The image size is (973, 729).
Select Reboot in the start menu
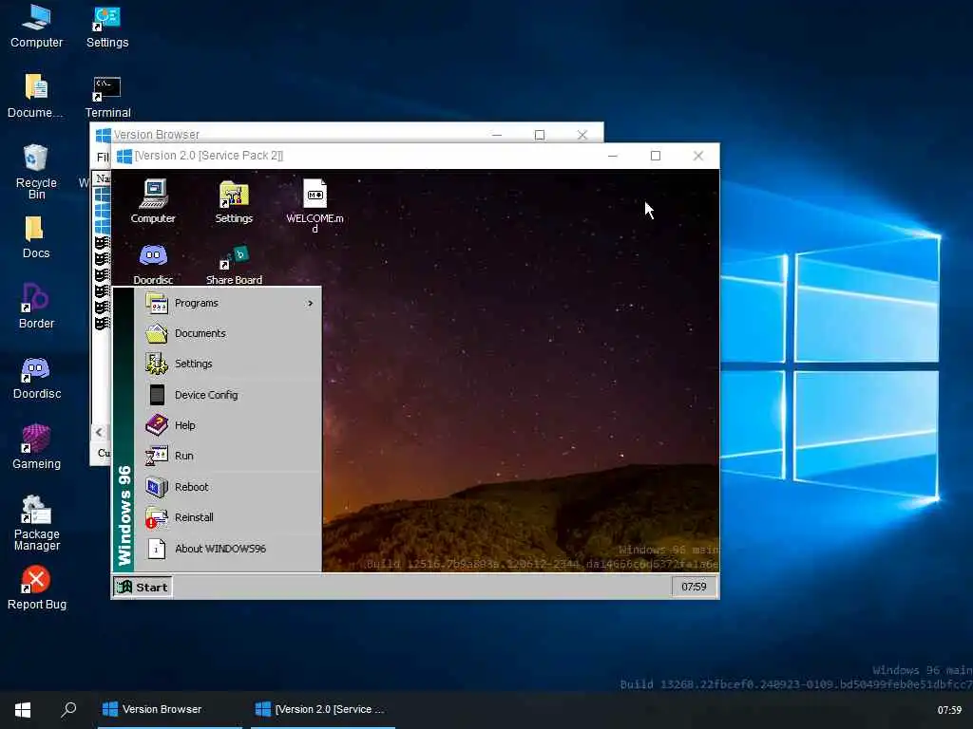pos(228,487)
